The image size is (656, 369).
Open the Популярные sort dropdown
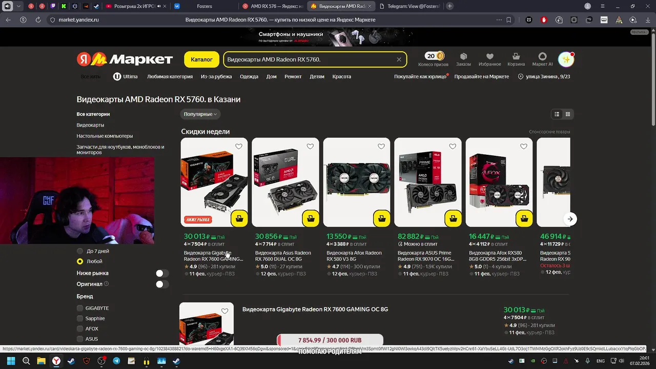click(x=200, y=114)
